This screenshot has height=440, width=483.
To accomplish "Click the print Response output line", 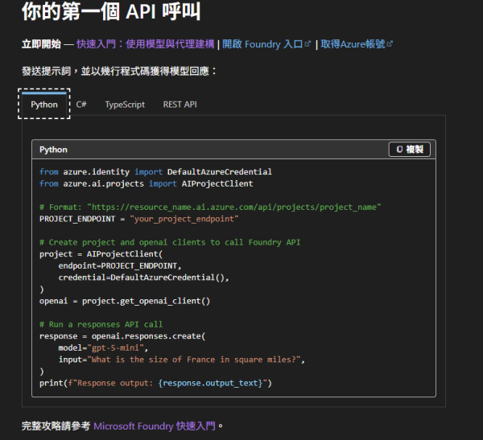I will [x=155, y=383].
